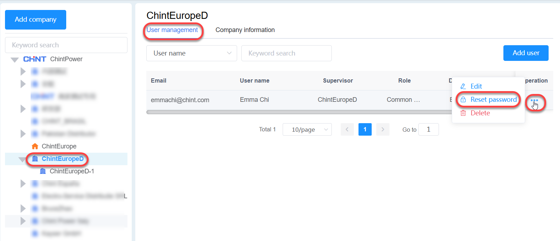
Task: Click the Add company button
Action: click(x=36, y=20)
